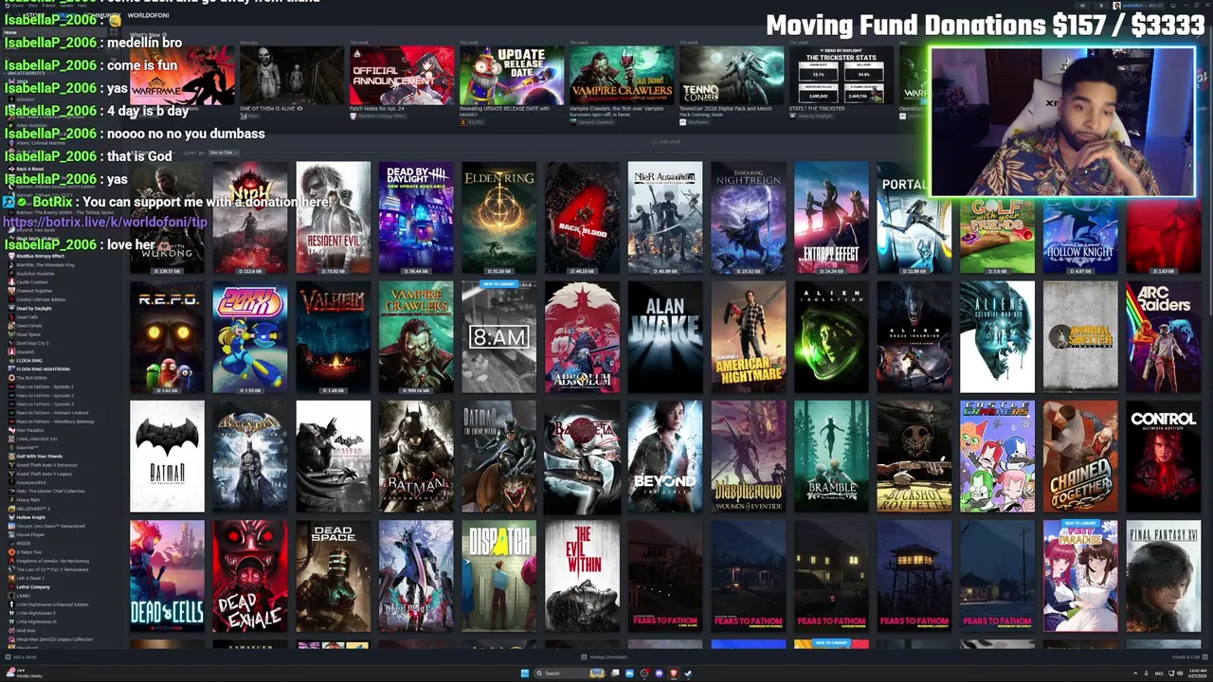This screenshot has height=682, width=1213.
Task: Select the Dead Exhale cover
Action: [x=250, y=576]
